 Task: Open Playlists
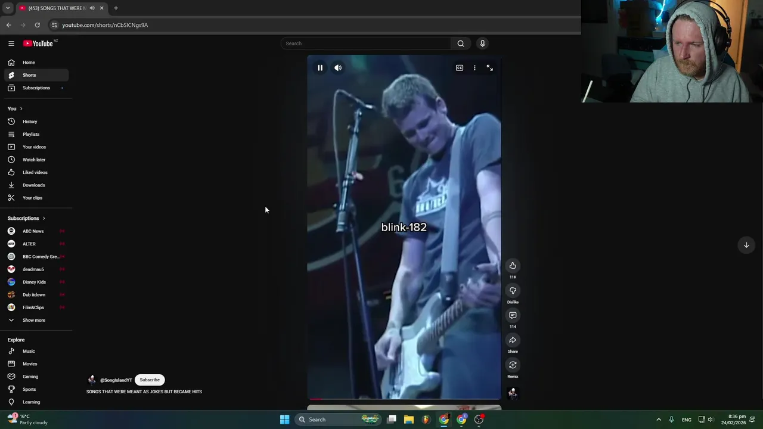36,134
